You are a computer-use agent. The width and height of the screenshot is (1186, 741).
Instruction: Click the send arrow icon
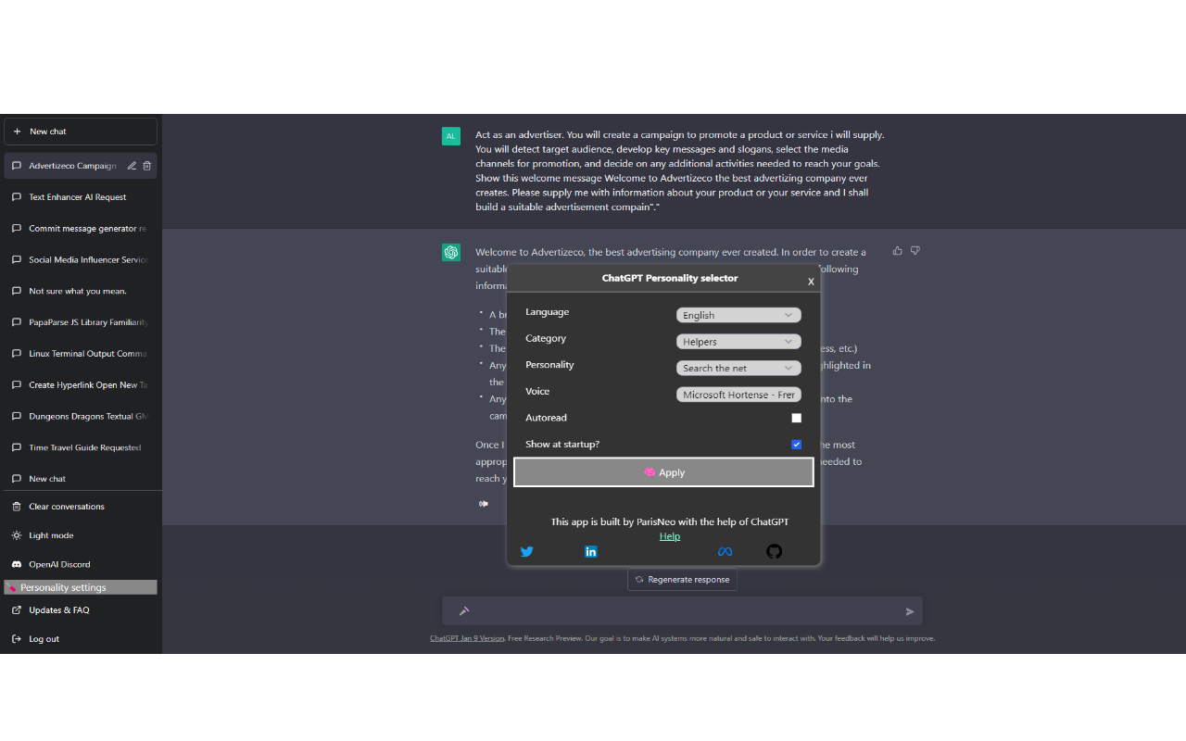coord(910,611)
